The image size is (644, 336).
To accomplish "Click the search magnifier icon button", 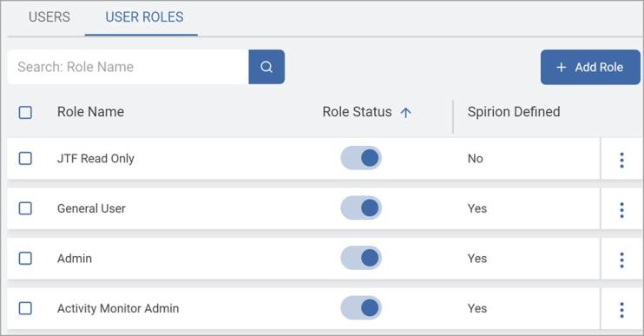I will 266,67.
